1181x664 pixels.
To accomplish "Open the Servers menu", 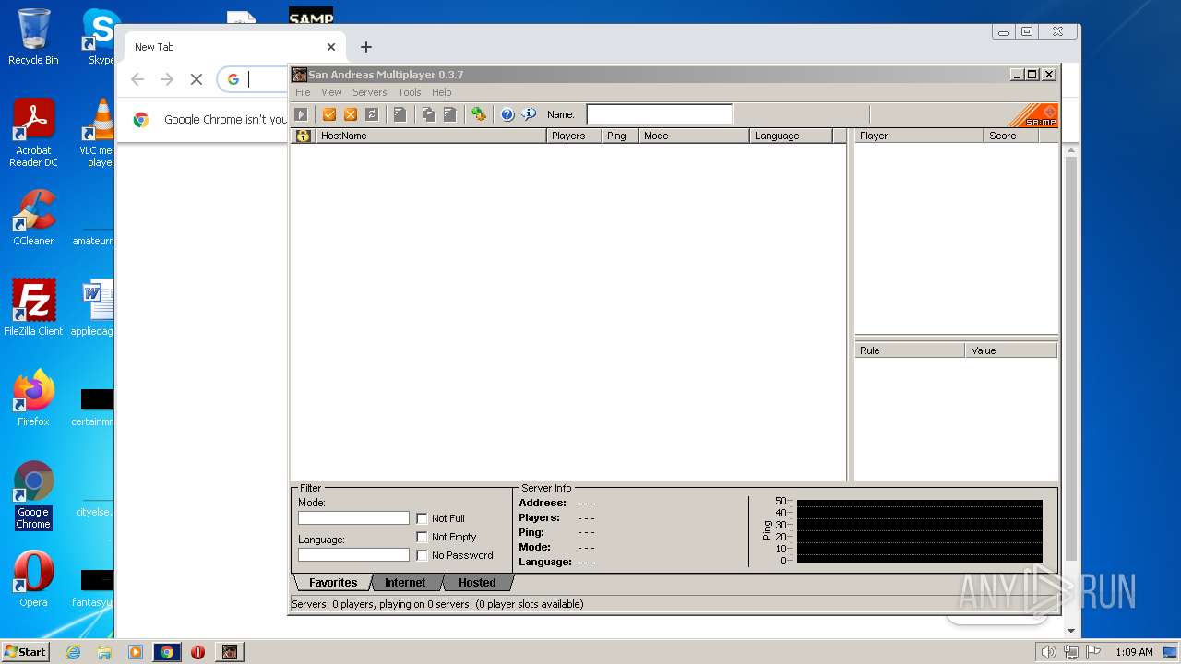I will pos(369,92).
